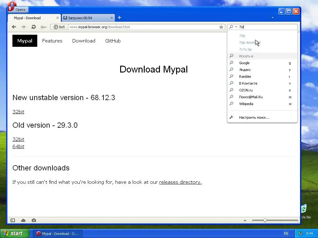Click the system tray notification icon
The width and height of the screenshot is (318, 238).
pyautogui.click(x=300, y=234)
